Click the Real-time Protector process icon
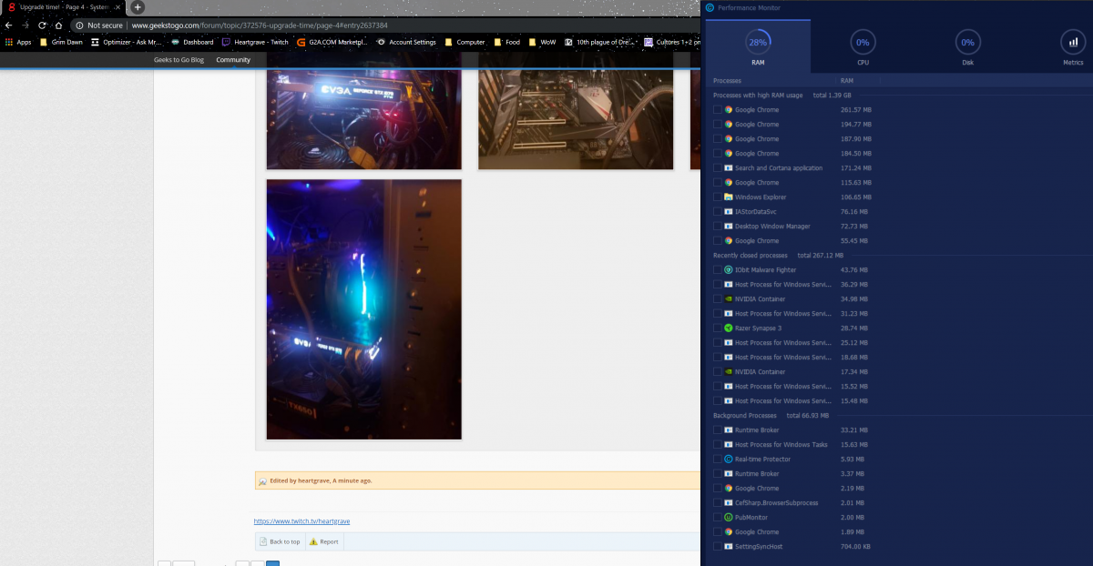This screenshot has height=566, width=1093. coord(729,460)
